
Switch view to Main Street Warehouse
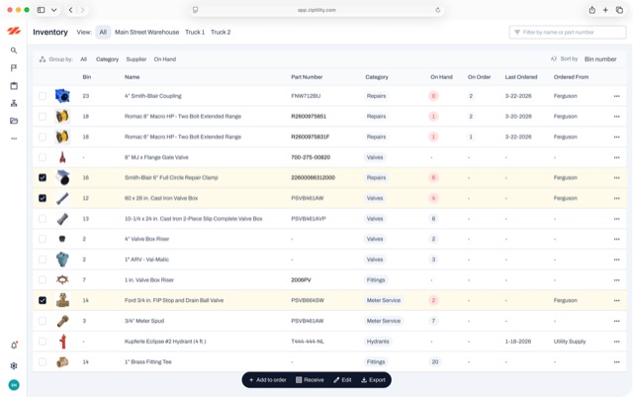point(146,32)
